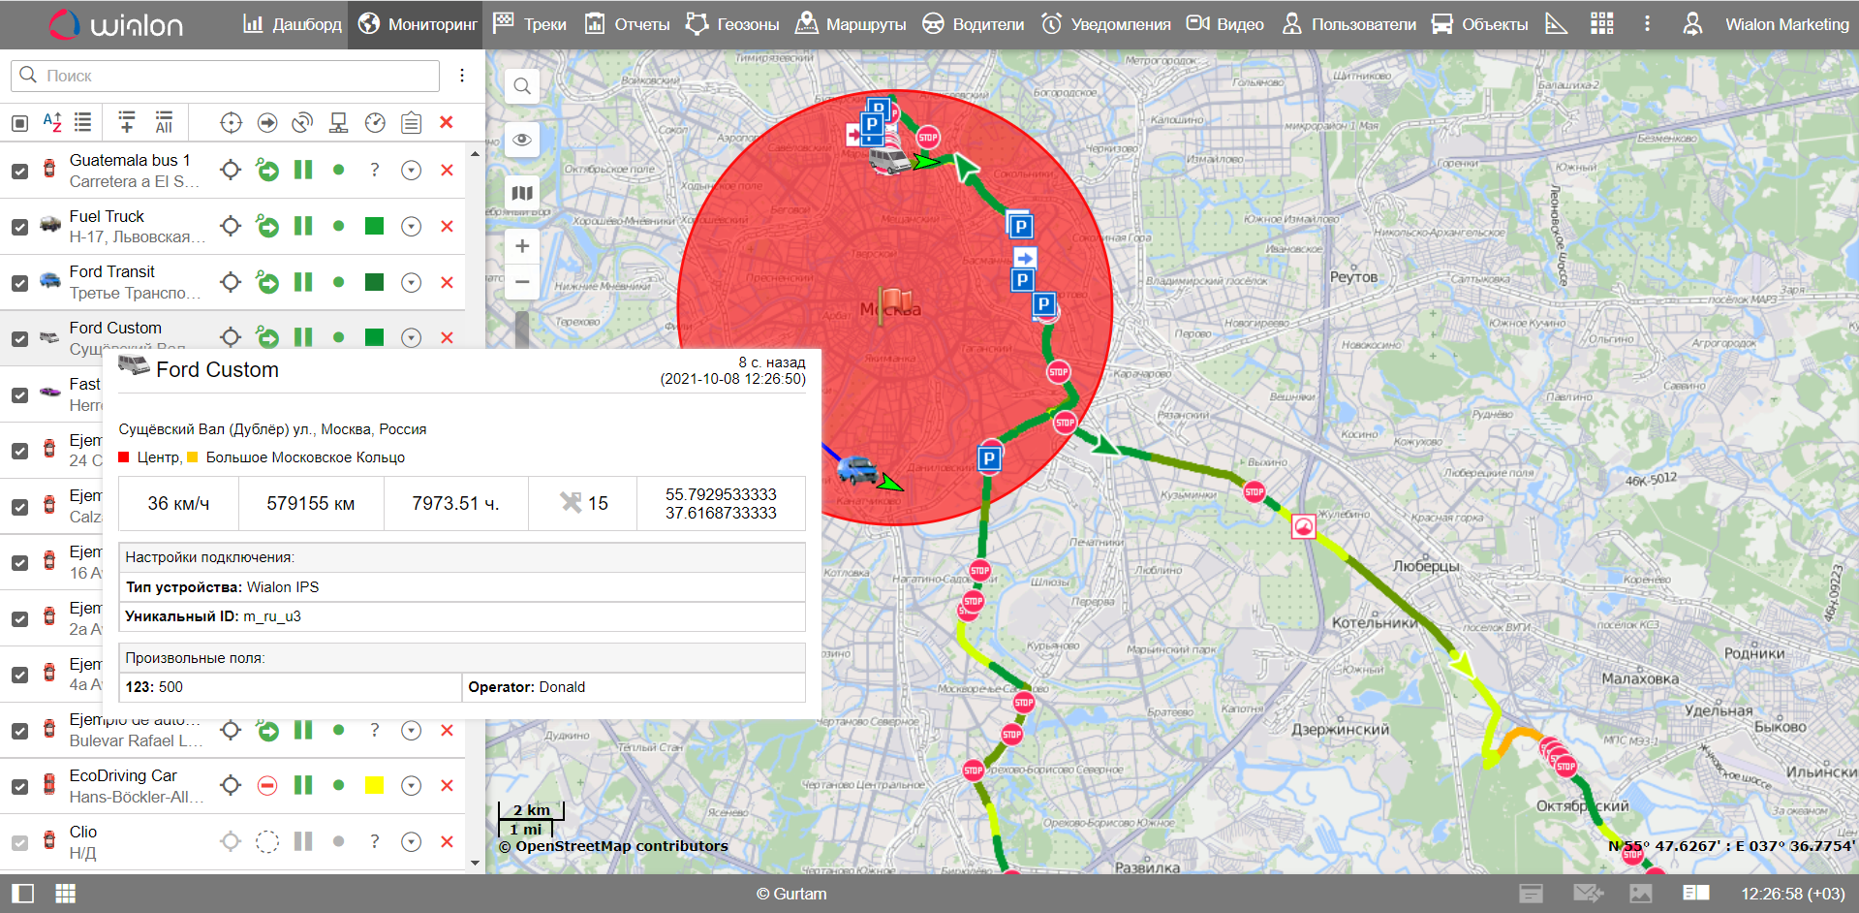Image resolution: width=1859 pixels, height=913 pixels.
Task: Track Guatemala bus 1 on map
Action: (231, 171)
